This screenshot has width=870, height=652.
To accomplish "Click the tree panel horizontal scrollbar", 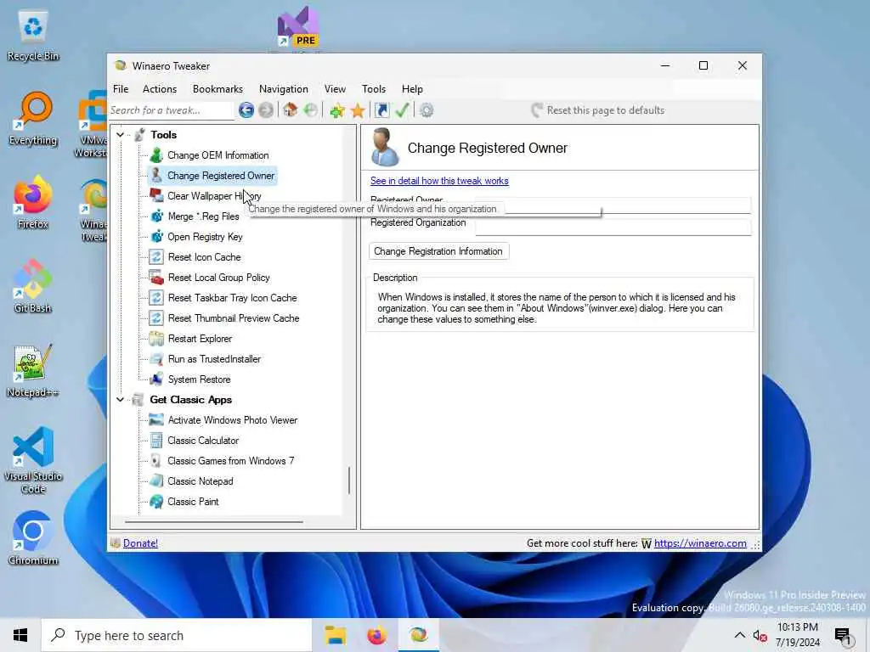I will 214,522.
